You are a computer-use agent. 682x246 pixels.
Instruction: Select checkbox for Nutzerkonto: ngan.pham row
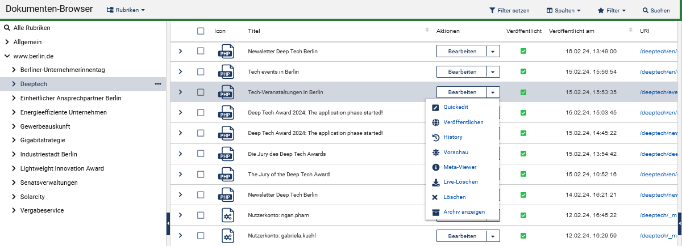201,215
